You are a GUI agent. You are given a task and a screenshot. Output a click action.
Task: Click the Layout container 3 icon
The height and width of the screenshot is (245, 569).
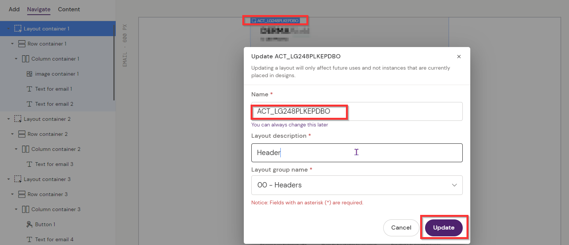click(18, 179)
